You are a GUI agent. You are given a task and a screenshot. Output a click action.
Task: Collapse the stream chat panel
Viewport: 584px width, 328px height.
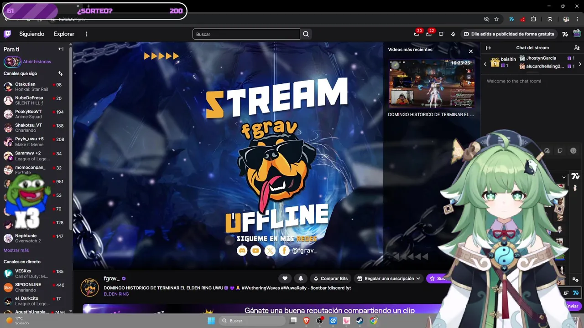click(488, 48)
